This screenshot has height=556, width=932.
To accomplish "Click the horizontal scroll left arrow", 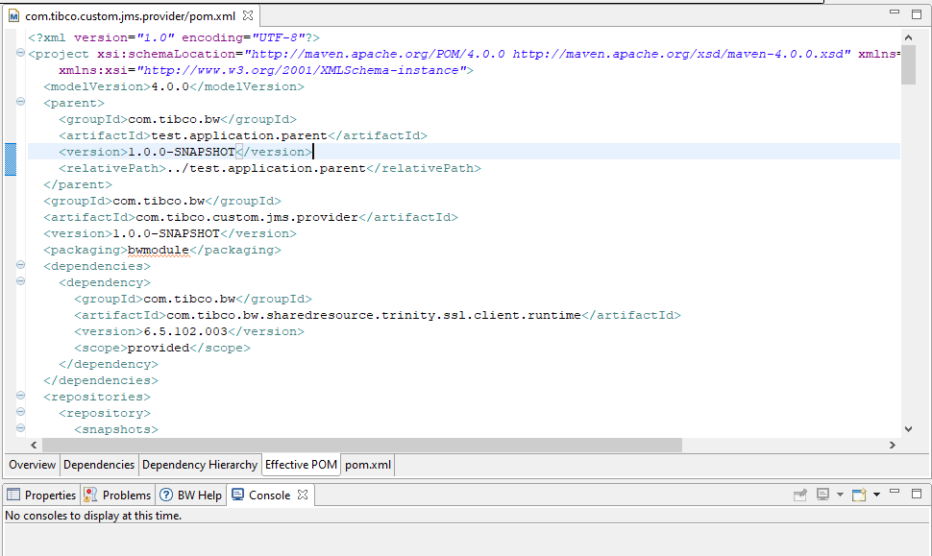I will (x=34, y=445).
